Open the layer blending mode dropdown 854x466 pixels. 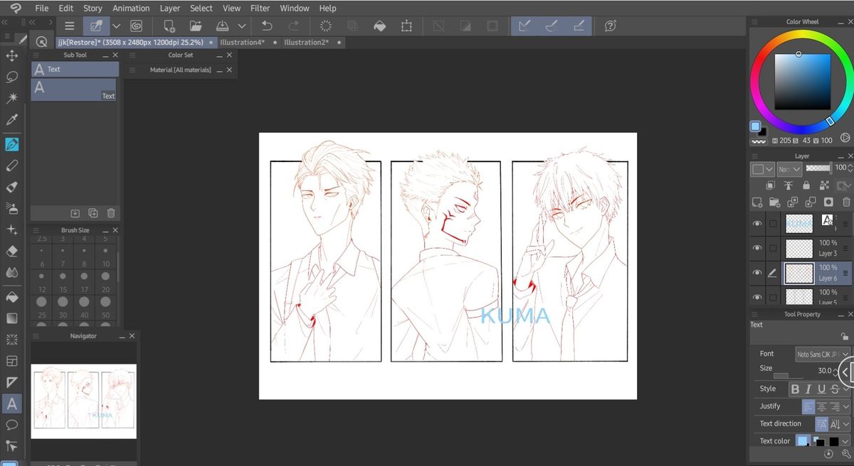(x=789, y=169)
